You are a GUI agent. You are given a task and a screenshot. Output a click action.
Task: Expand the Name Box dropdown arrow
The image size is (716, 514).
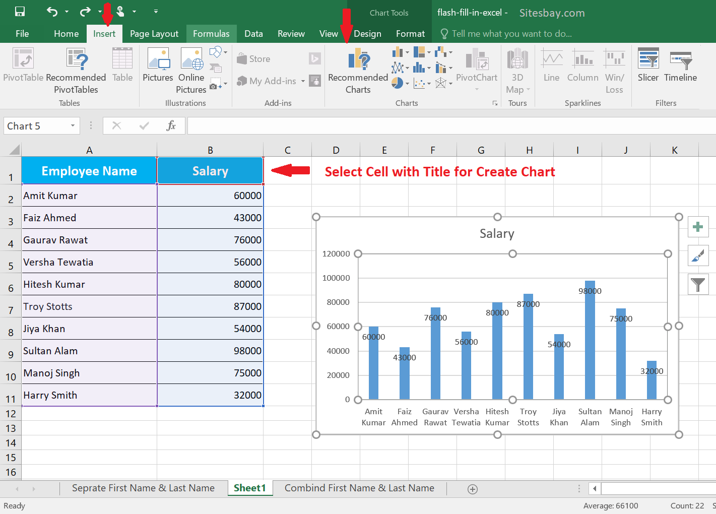[73, 126]
